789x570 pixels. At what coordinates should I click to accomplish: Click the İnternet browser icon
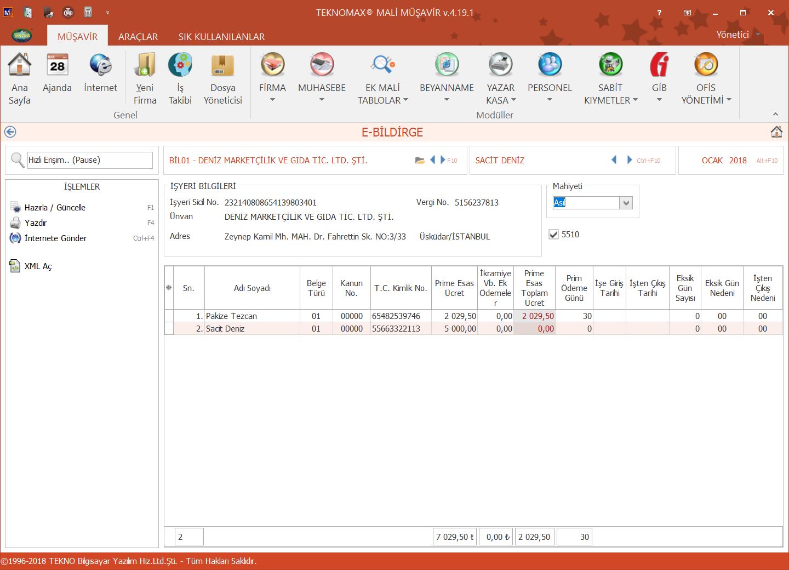click(100, 66)
